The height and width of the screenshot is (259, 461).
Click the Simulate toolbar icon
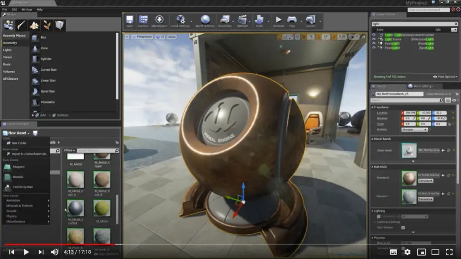tap(279, 21)
